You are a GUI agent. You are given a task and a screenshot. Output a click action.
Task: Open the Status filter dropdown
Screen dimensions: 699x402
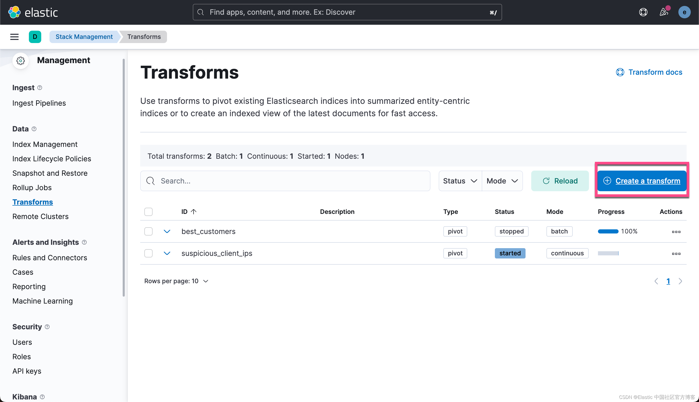[460, 181]
